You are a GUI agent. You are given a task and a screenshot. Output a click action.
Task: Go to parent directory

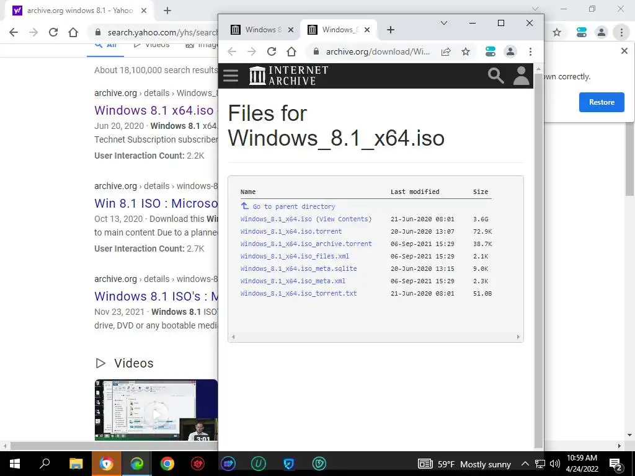(x=288, y=206)
